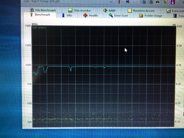Click the red cross Health icon
184x138 pixels.
(x=85, y=15)
